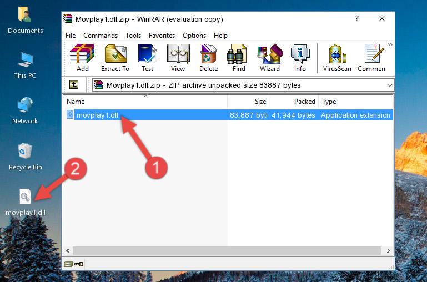Click the right arrow of horizontal scrollbar

click(x=388, y=250)
